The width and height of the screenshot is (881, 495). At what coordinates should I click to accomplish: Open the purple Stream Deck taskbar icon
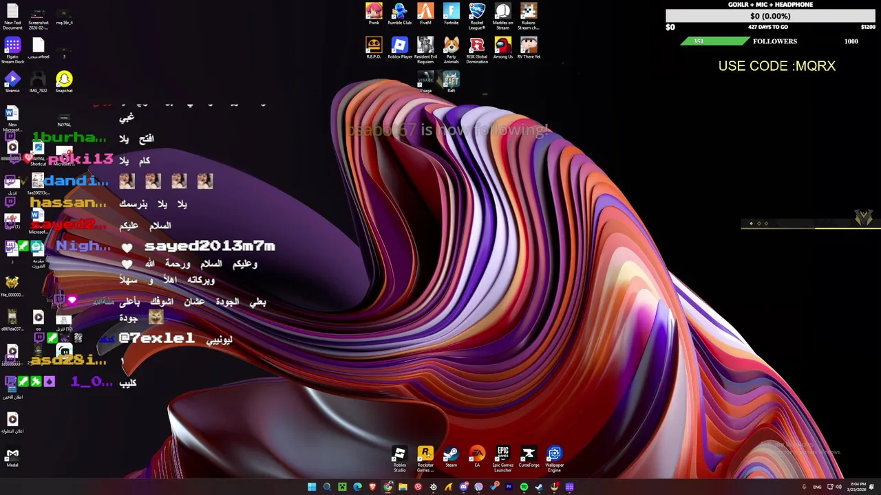[x=569, y=487]
